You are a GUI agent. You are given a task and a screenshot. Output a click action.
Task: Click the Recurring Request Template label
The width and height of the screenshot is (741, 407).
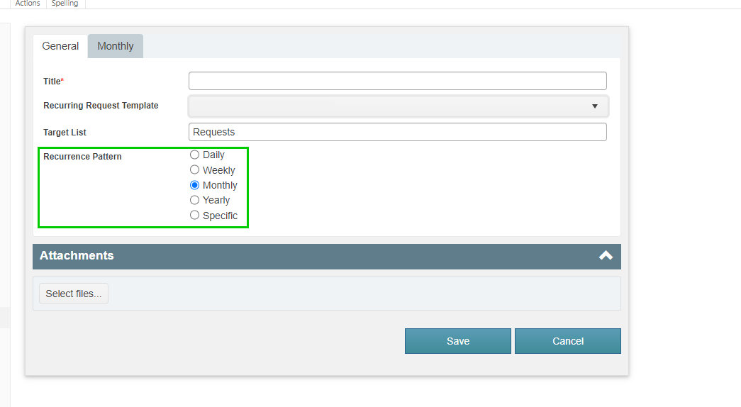click(x=101, y=106)
